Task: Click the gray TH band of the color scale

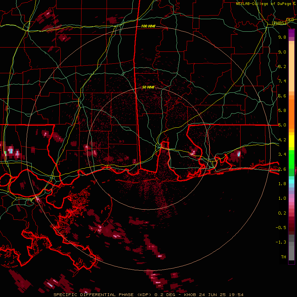Action: (291, 252)
